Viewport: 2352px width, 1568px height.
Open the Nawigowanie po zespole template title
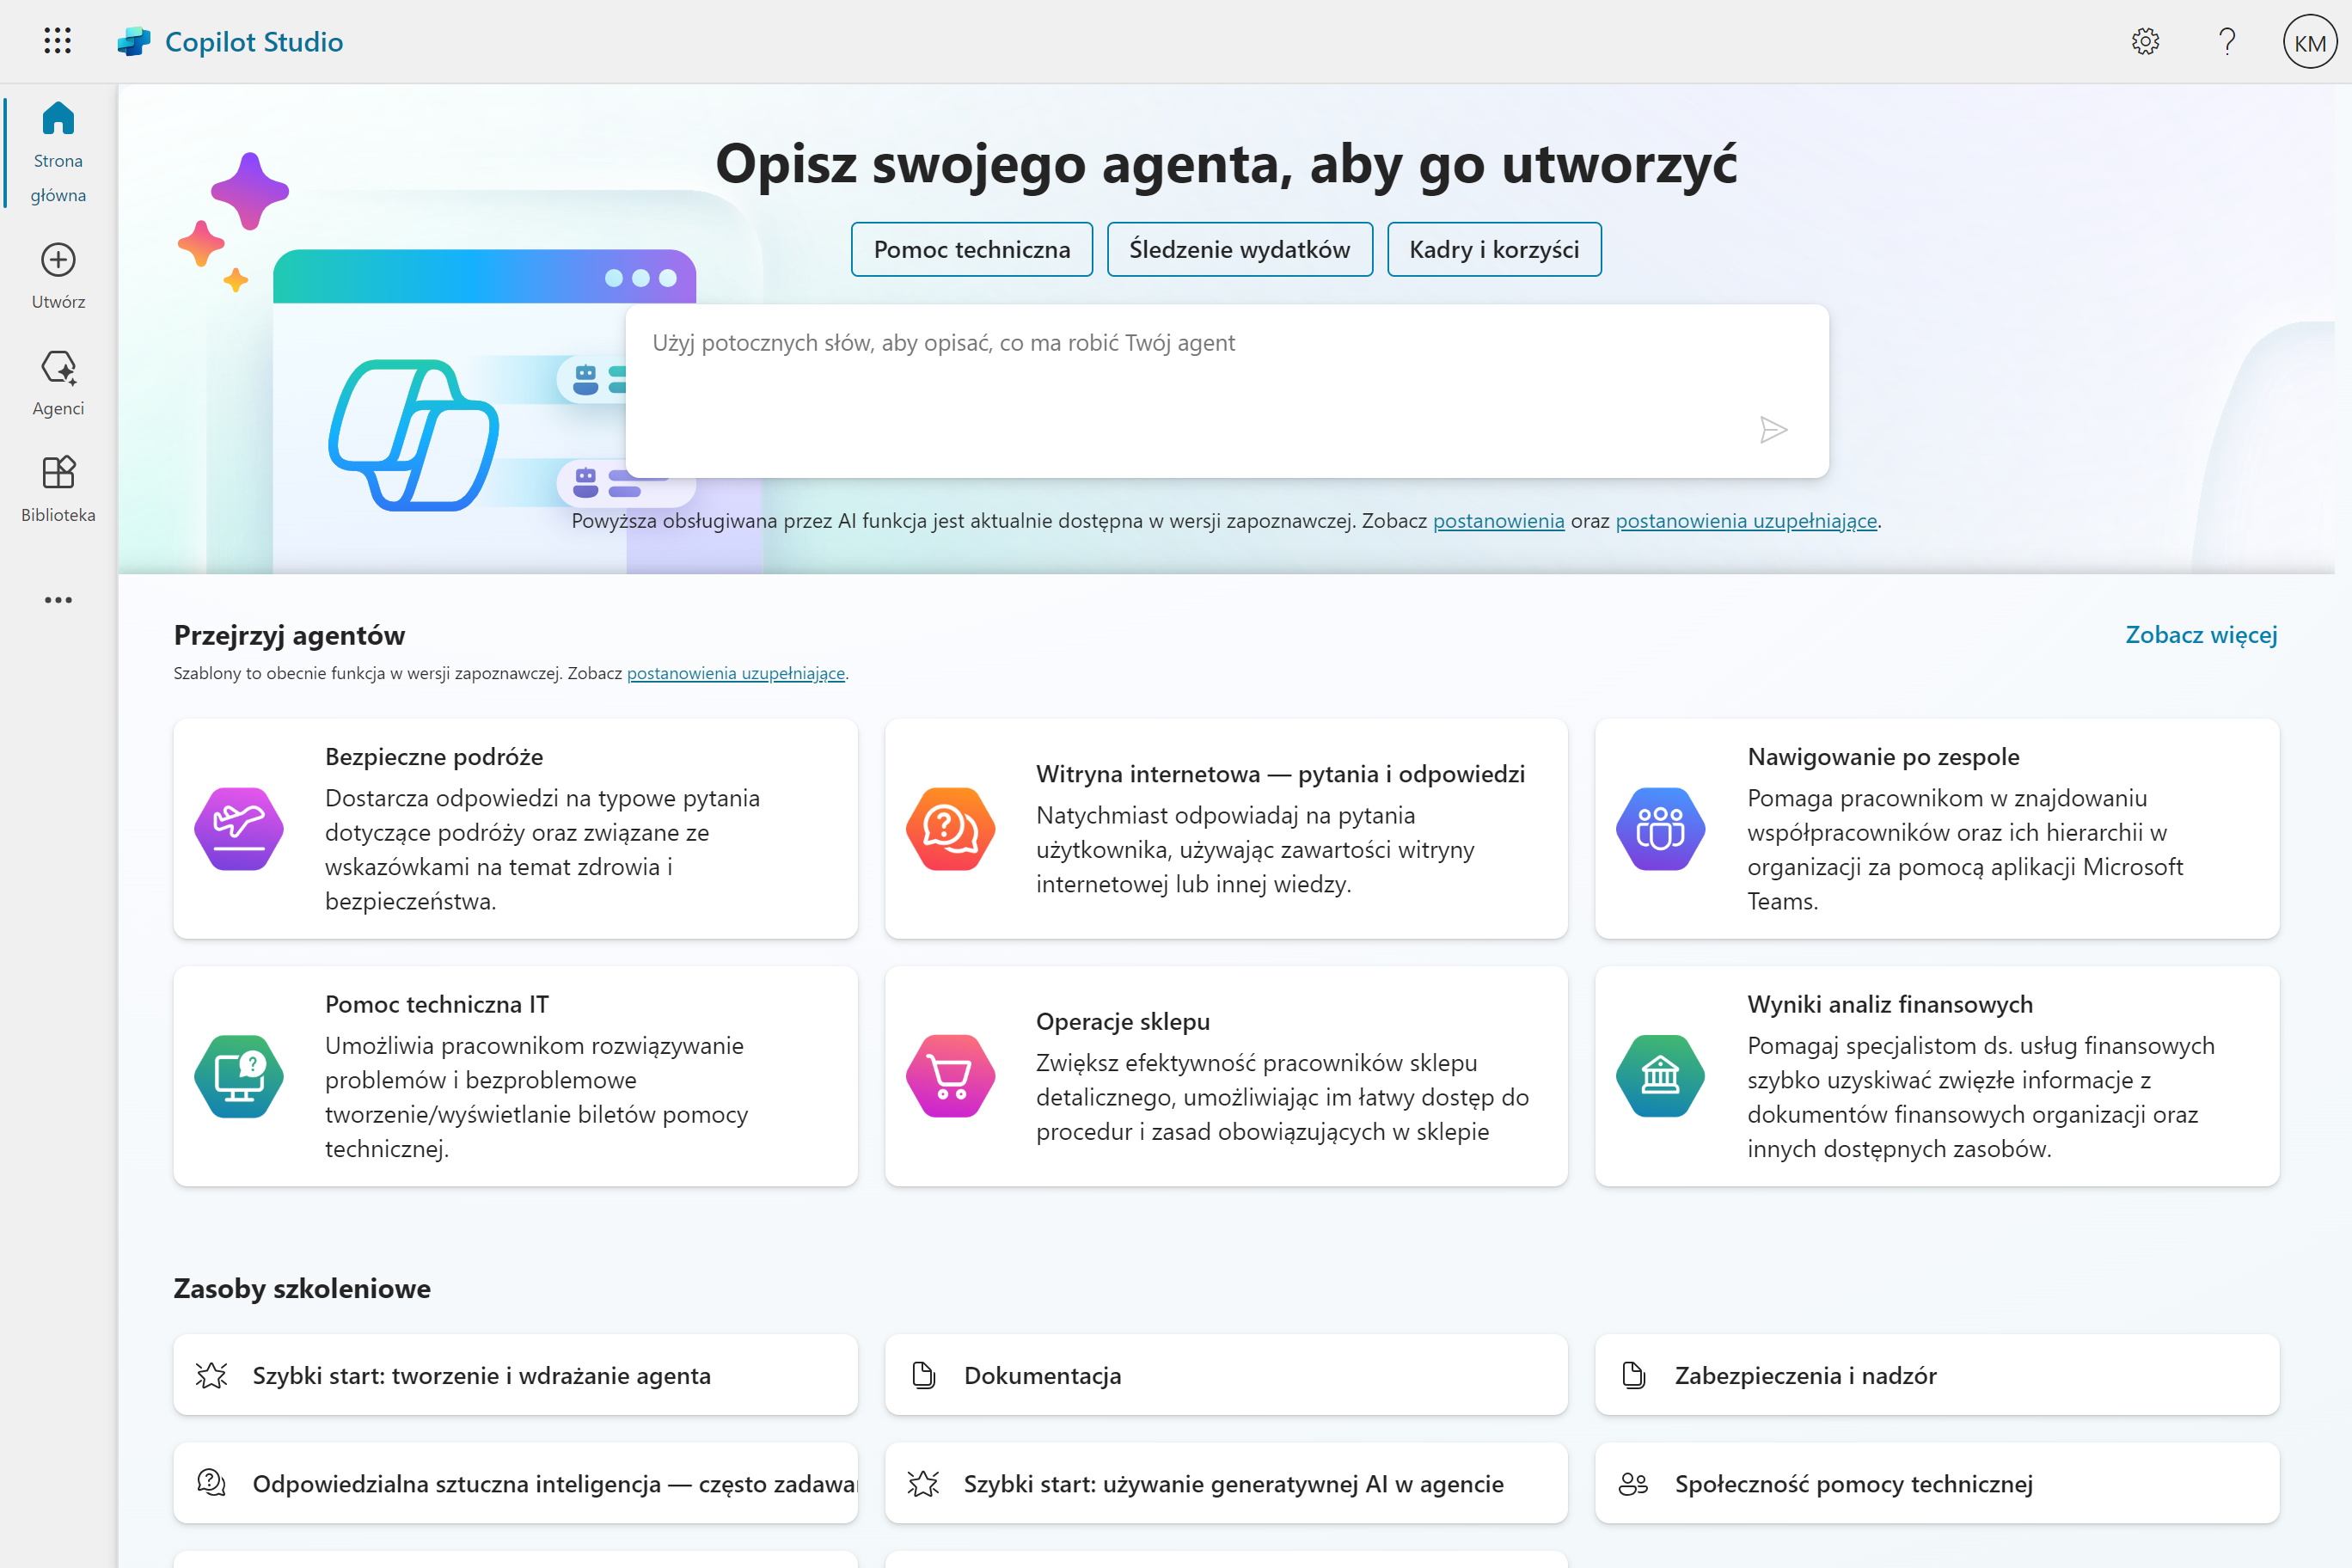[x=1883, y=757]
